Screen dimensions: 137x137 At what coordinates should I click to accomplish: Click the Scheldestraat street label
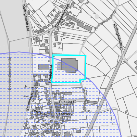point(30,99)
